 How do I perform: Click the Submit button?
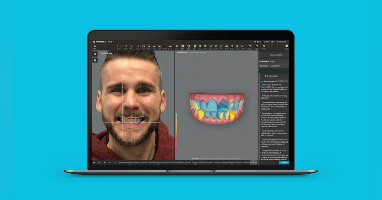coord(284,162)
